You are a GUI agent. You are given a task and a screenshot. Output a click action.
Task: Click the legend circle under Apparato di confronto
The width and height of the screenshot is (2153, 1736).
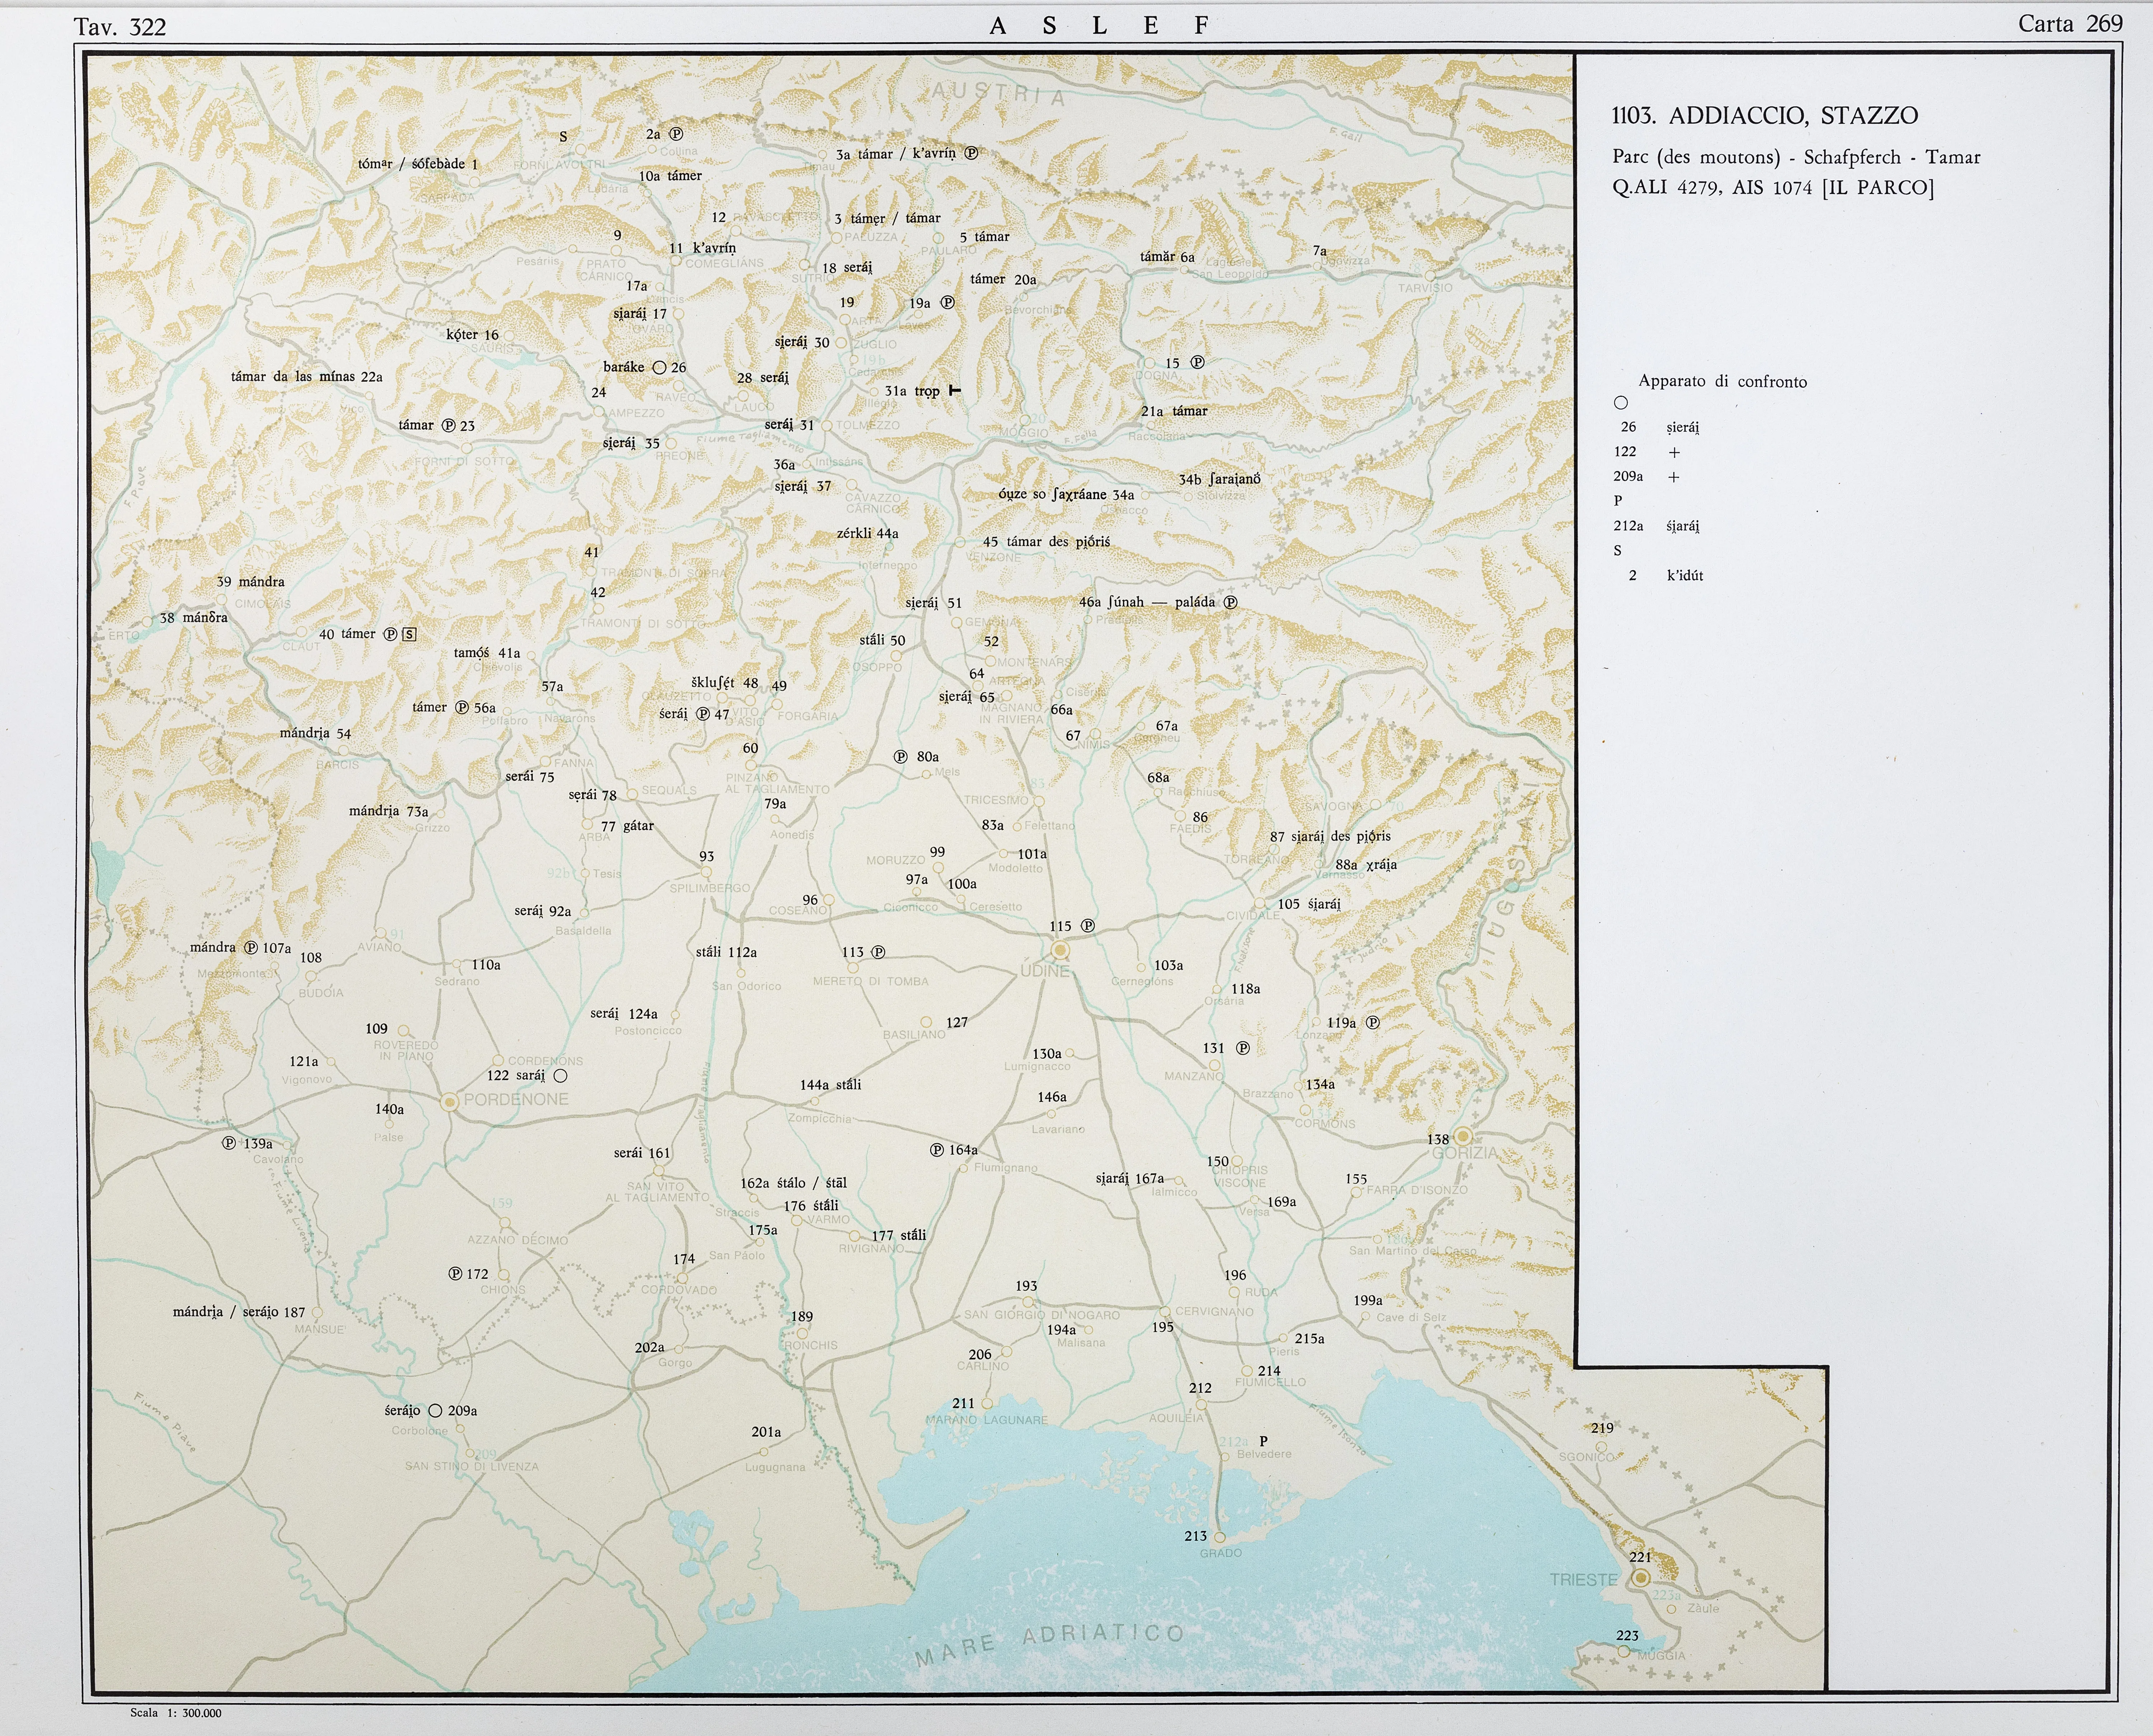click(1621, 403)
